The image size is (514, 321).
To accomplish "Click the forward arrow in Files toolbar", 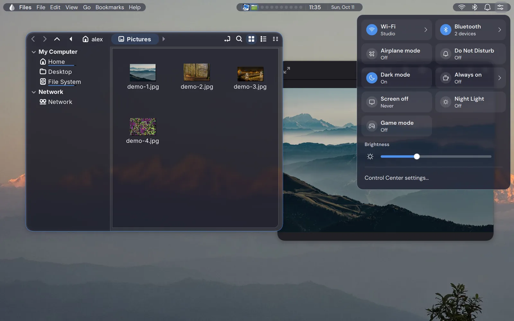I will (x=45, y=39).
